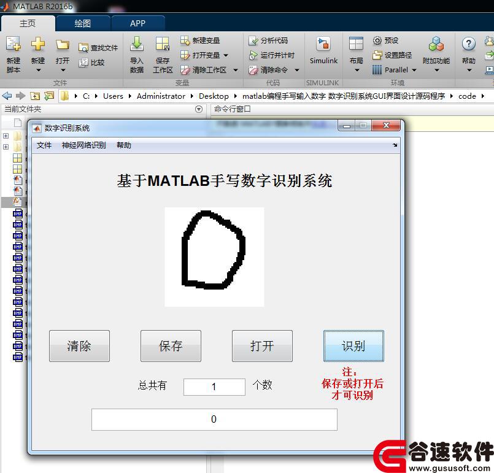Click the Set Path (设置路径) icon

(x=377, y=55)
